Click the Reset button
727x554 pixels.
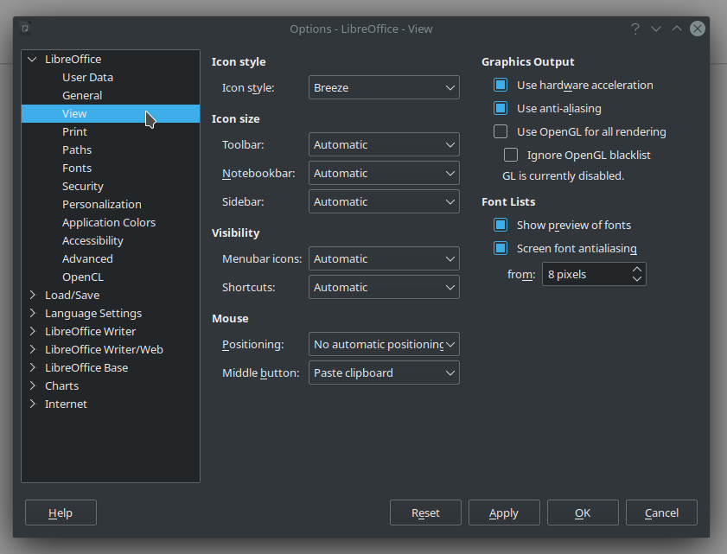[425, 513]
